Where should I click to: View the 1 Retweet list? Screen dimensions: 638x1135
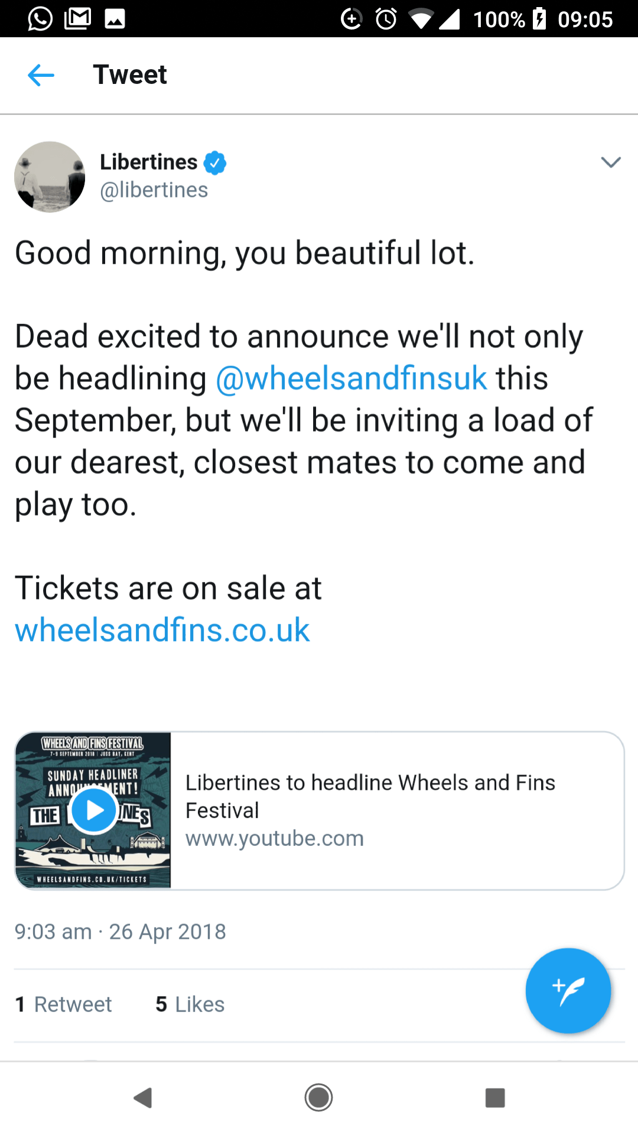coord(64,1004)
